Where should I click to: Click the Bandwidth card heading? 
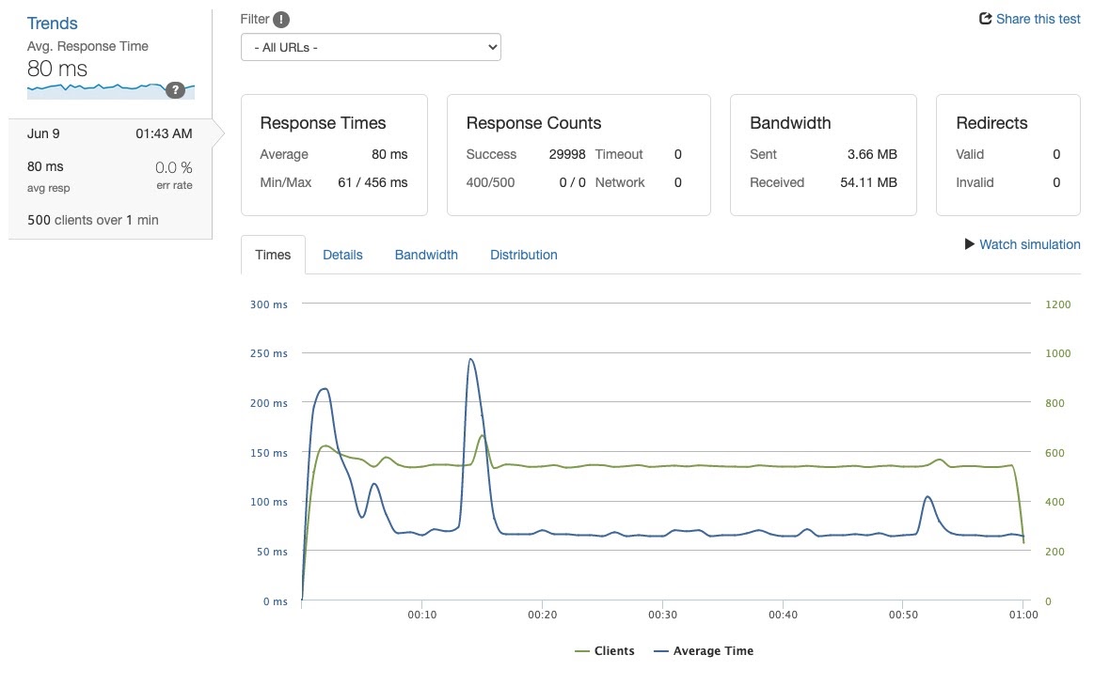click(x=790, y=123)
